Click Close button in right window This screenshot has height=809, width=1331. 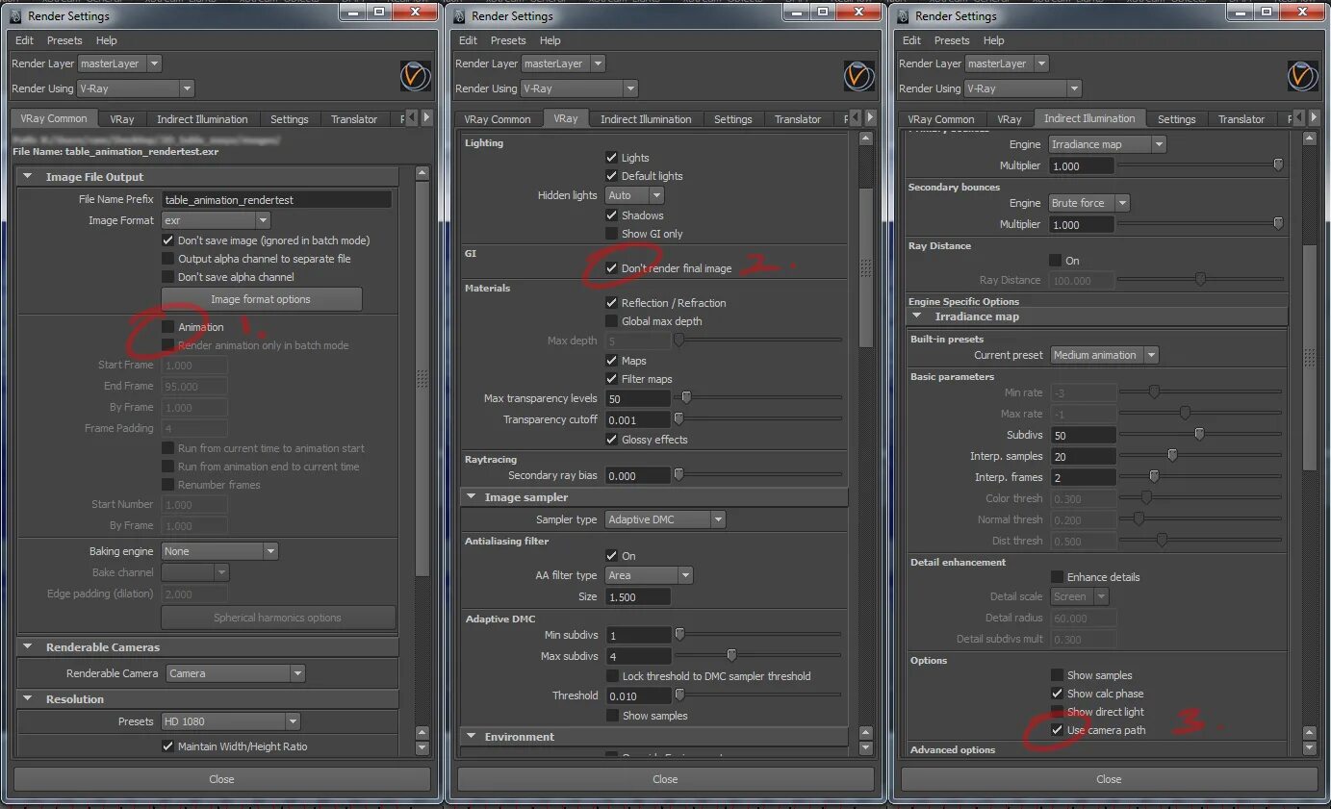click(1109, 779)
